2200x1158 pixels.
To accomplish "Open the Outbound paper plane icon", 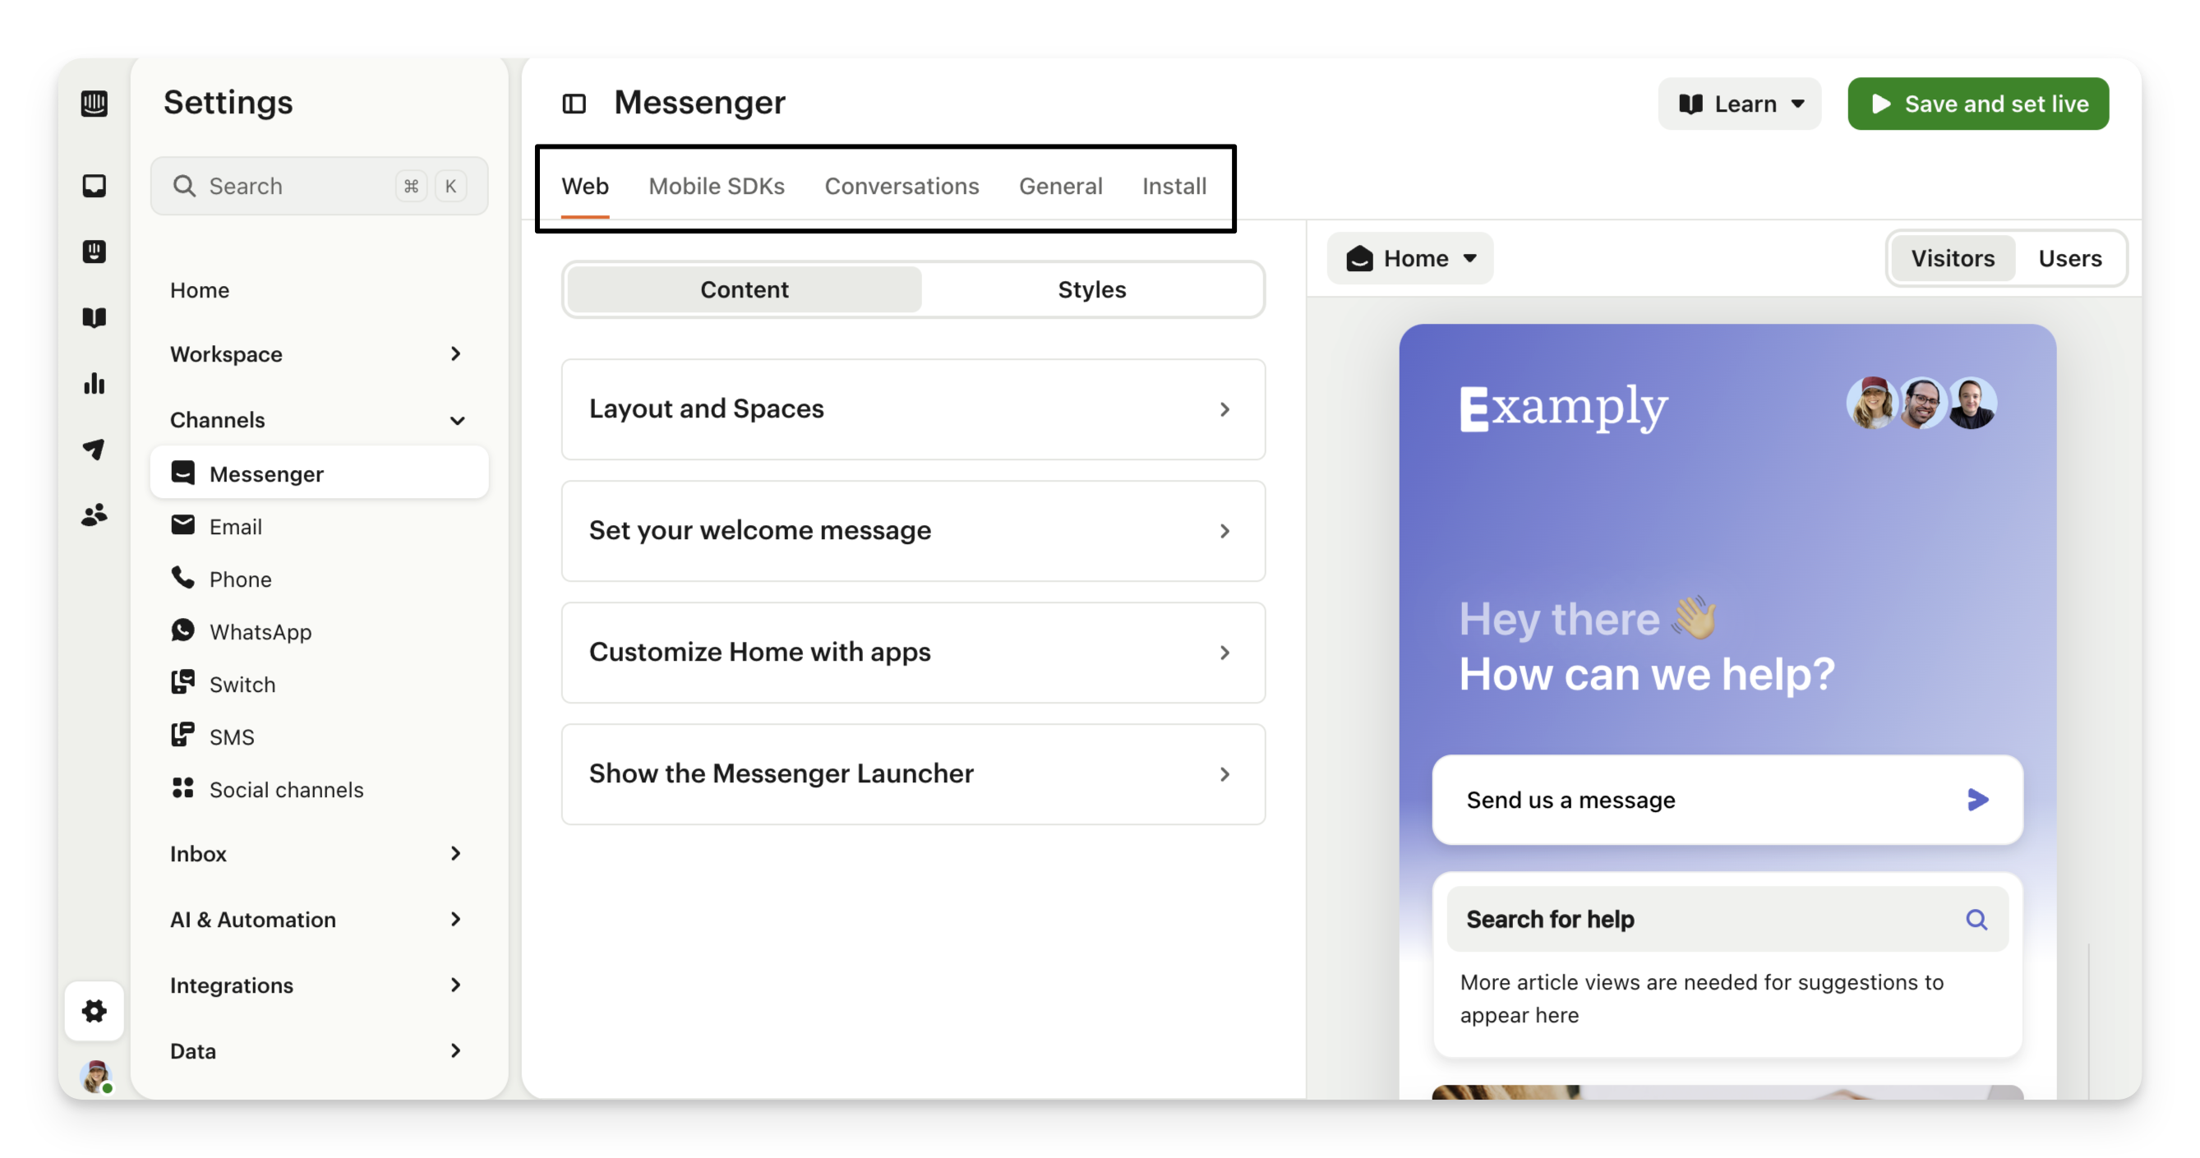I will (94, 450).
